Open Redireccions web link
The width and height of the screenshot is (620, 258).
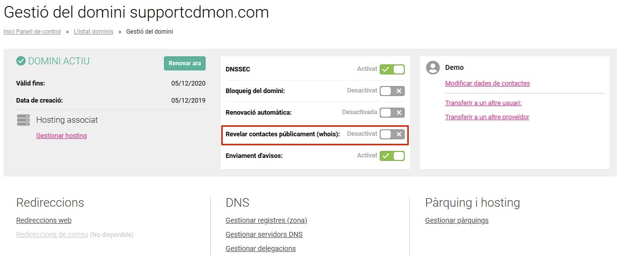(44, 220)
